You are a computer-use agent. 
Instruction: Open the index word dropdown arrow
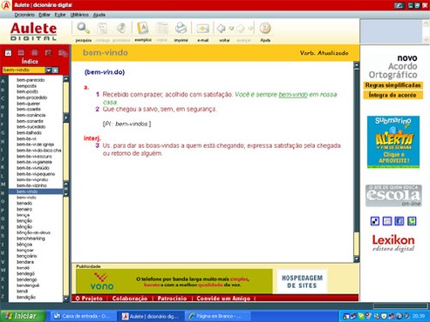(49, 70)
